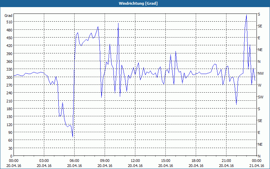Click the E compass label level with 450

tap(259, 38)
